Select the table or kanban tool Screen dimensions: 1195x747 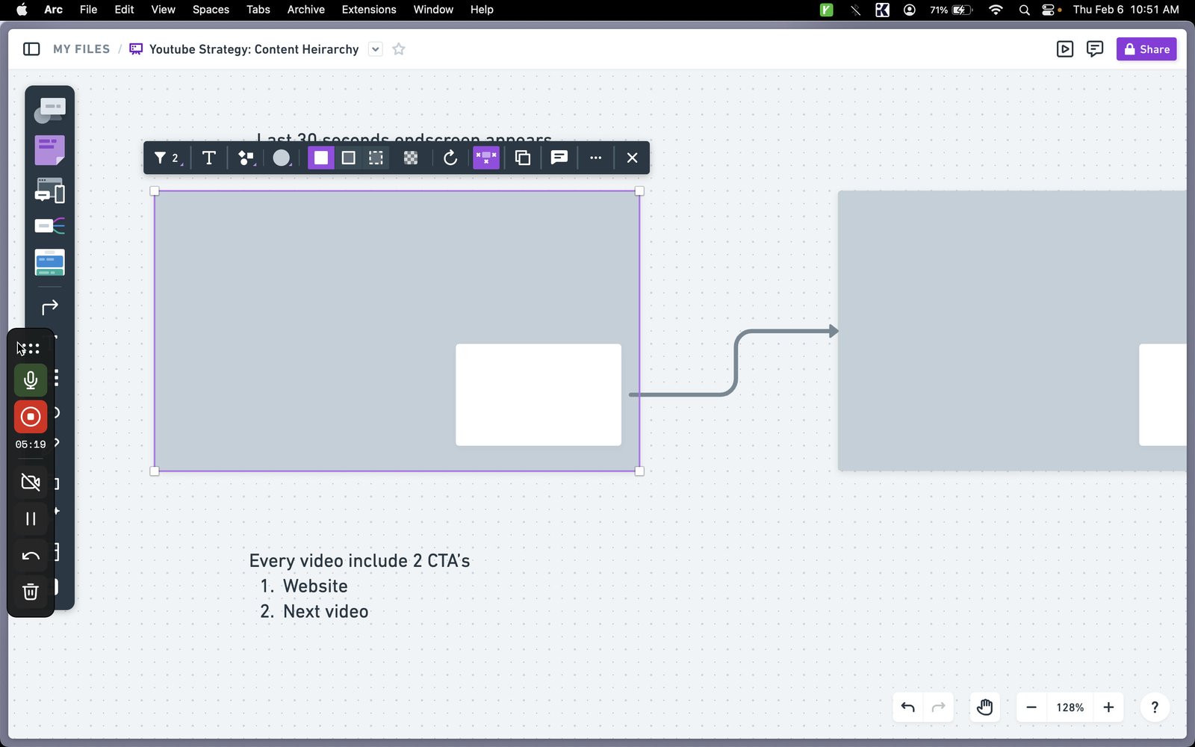click(x=49, y=262)
